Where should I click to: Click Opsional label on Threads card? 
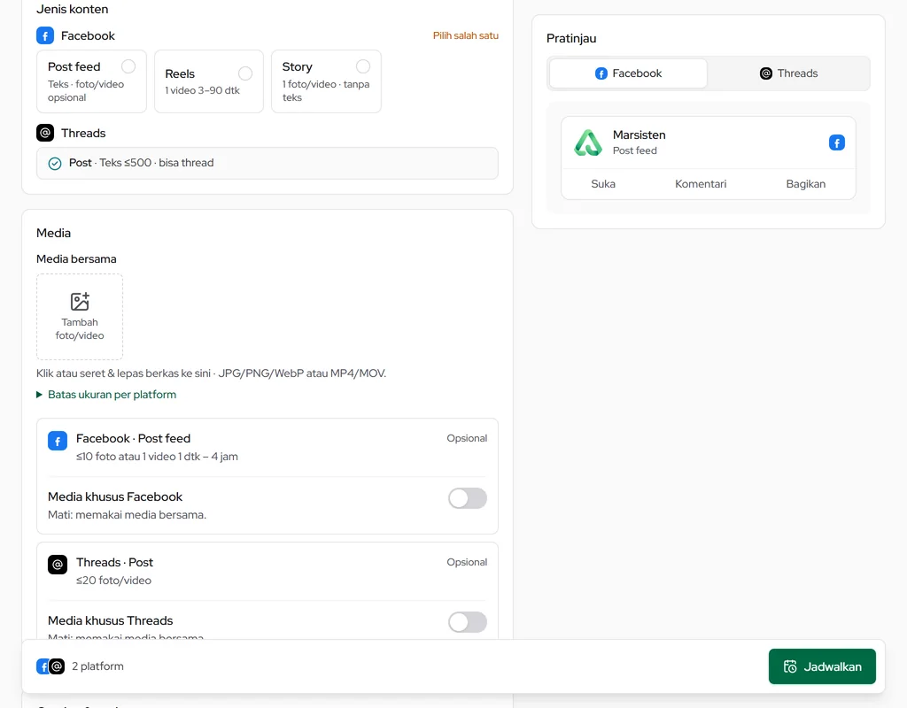point(467,562)
